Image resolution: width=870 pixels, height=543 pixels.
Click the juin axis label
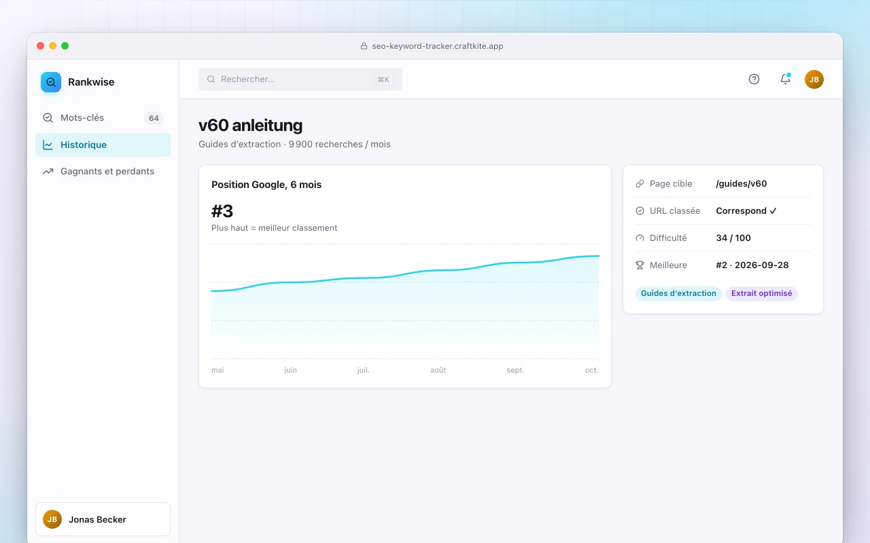(290, 371)
